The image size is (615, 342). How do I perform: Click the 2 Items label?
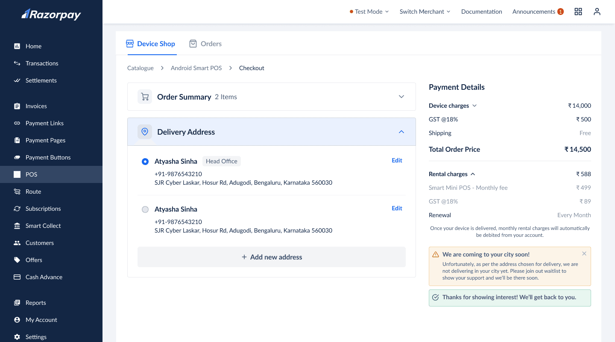[226, 97]
